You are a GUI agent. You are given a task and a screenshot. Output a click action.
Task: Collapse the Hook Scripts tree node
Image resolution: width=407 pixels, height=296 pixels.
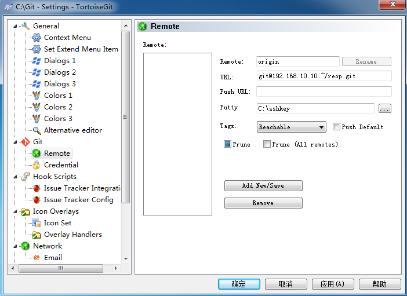pos(15,177)
